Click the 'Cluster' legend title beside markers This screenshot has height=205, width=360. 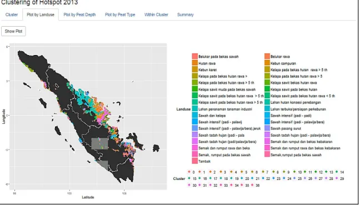(x=179, y=178)
